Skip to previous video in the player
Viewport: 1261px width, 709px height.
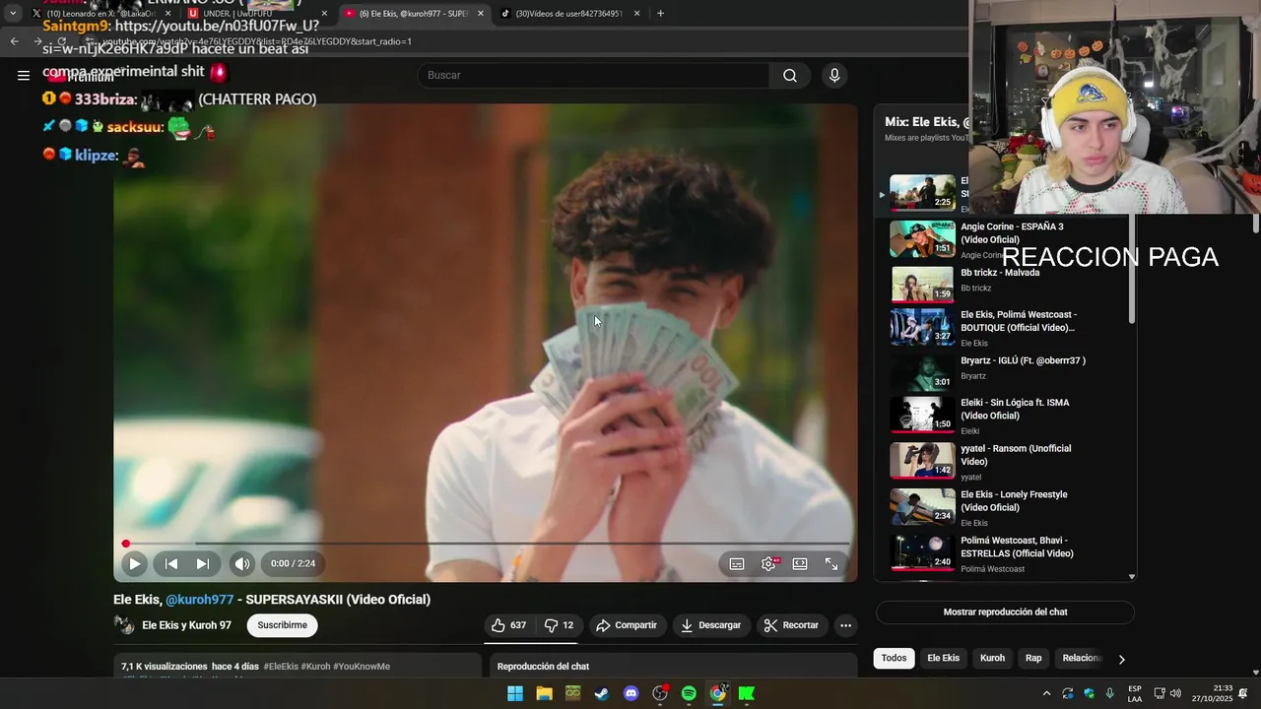coord(171,563)
